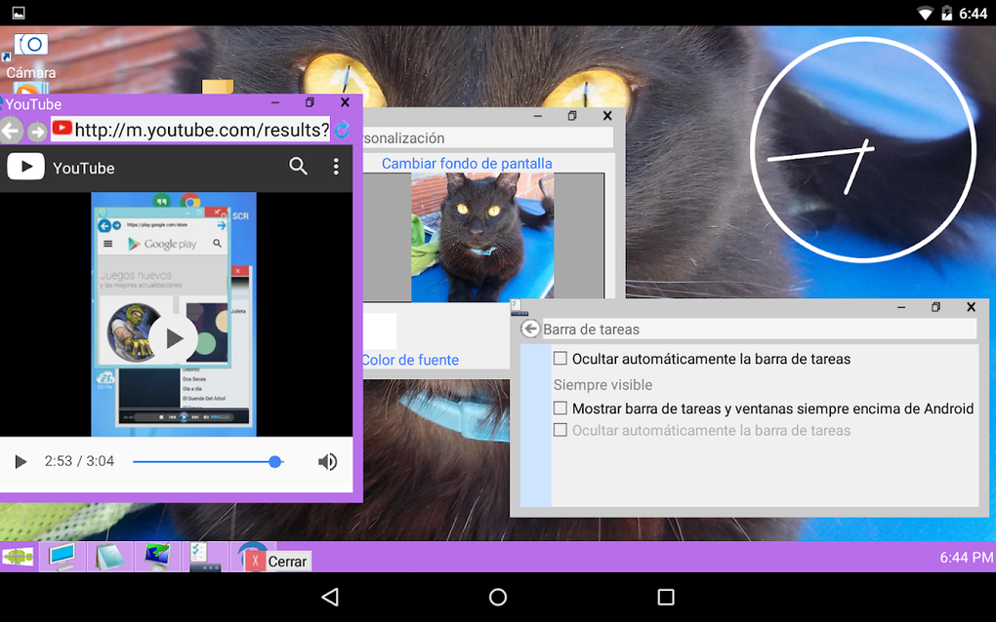996x622 pixels.
Task: Open the Color de fuente settings
Action: pyautogui.click(x=409, y=360)
